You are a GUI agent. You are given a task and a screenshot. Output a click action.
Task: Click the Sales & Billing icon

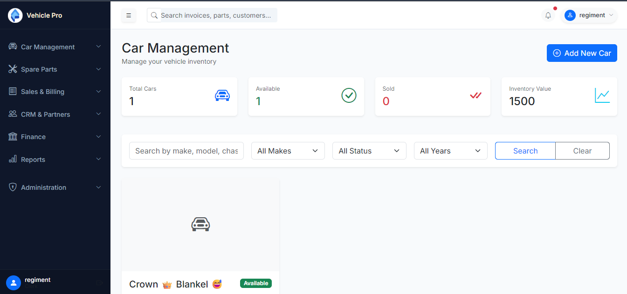[x=12, y=91]
